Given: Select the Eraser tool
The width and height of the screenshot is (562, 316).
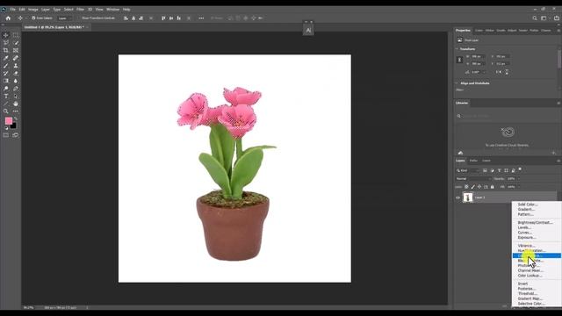Looking at the screenshot, I should point(16,73).
